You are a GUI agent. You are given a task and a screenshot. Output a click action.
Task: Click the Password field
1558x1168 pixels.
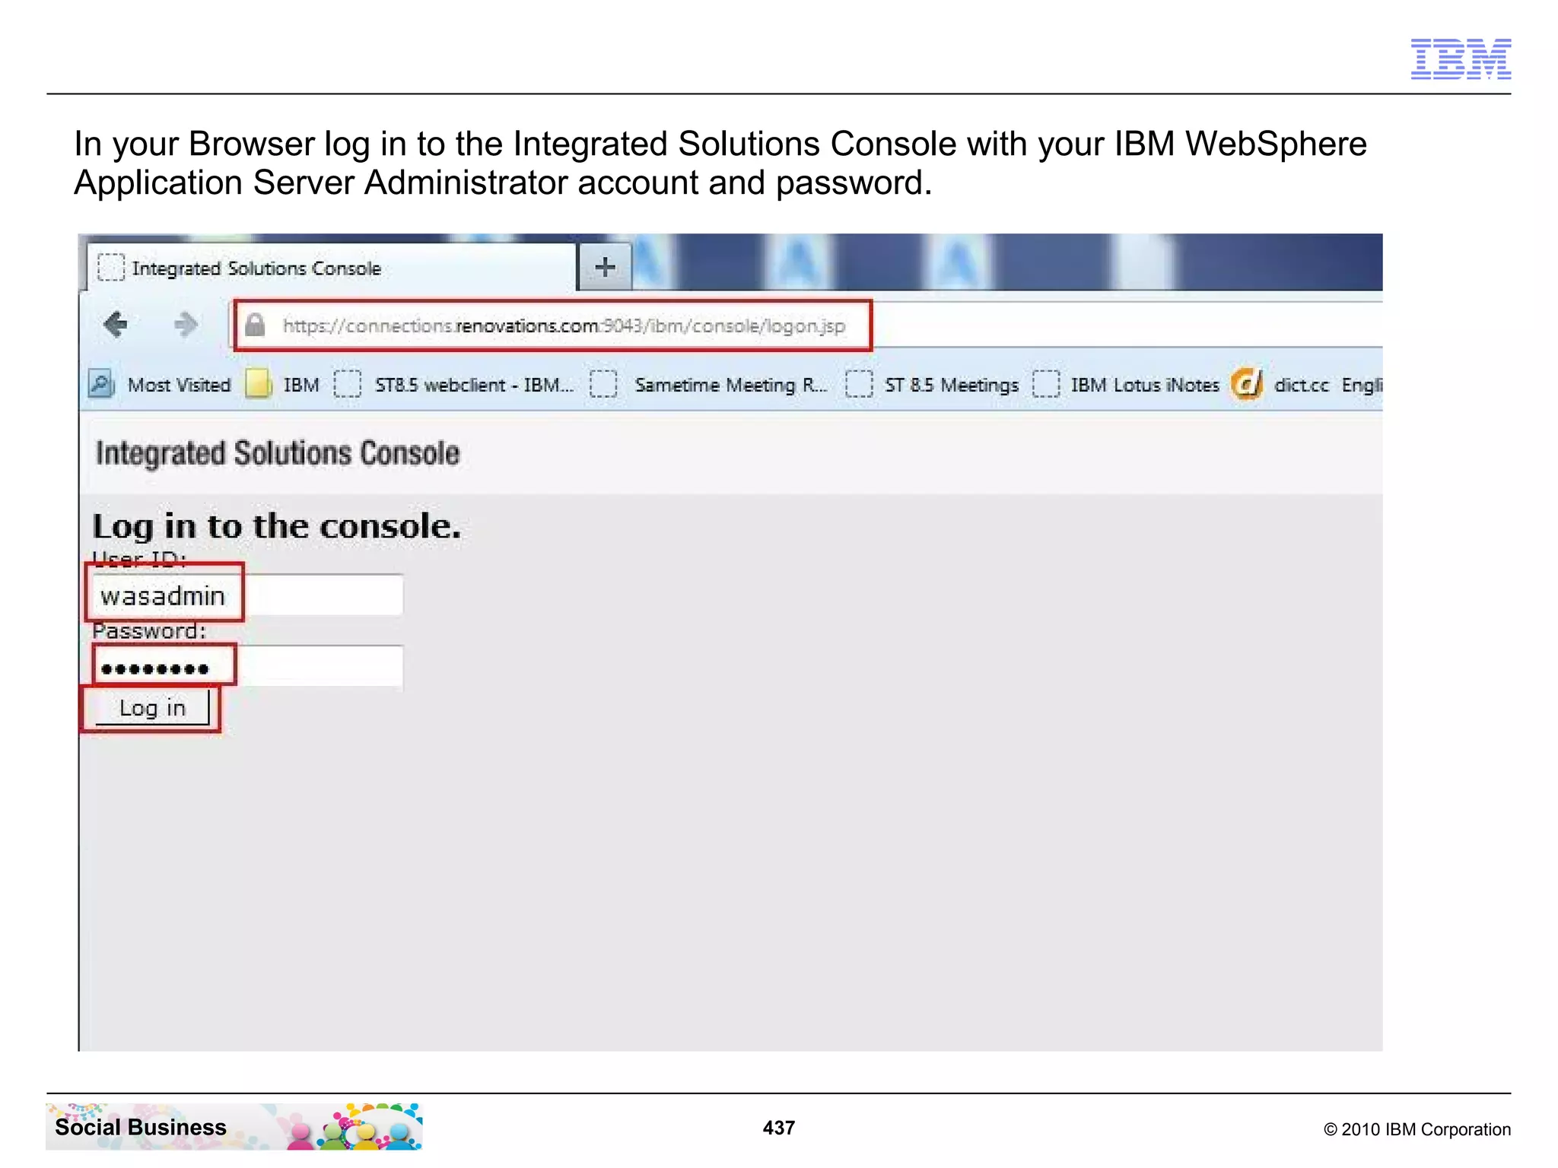[248, 667]
